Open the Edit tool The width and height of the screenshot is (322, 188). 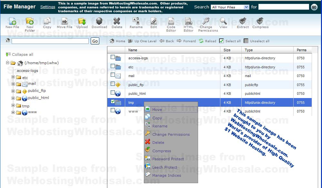[x=153, y=21]
